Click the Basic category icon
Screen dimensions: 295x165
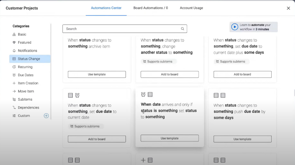click(x=14, y=34)
